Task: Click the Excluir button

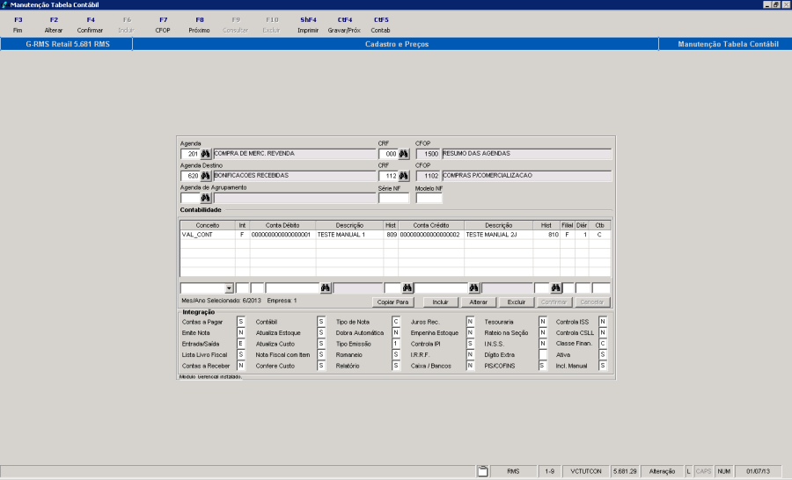Action: (517, 302)
